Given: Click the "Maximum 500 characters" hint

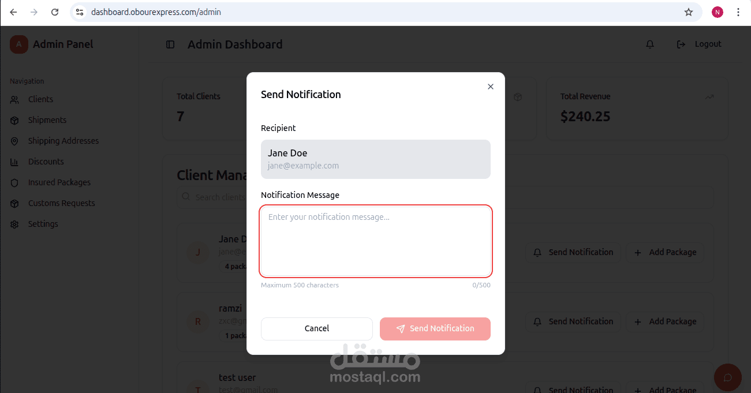Looking at the screenshot, I should [300, 285].
